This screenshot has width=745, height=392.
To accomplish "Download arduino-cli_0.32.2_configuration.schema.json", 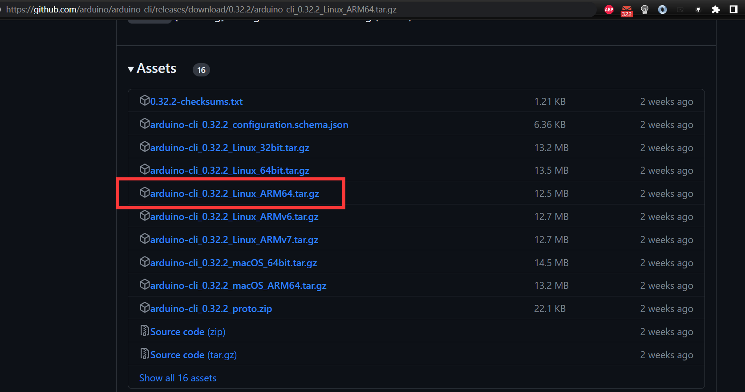I will coord(249,125).
